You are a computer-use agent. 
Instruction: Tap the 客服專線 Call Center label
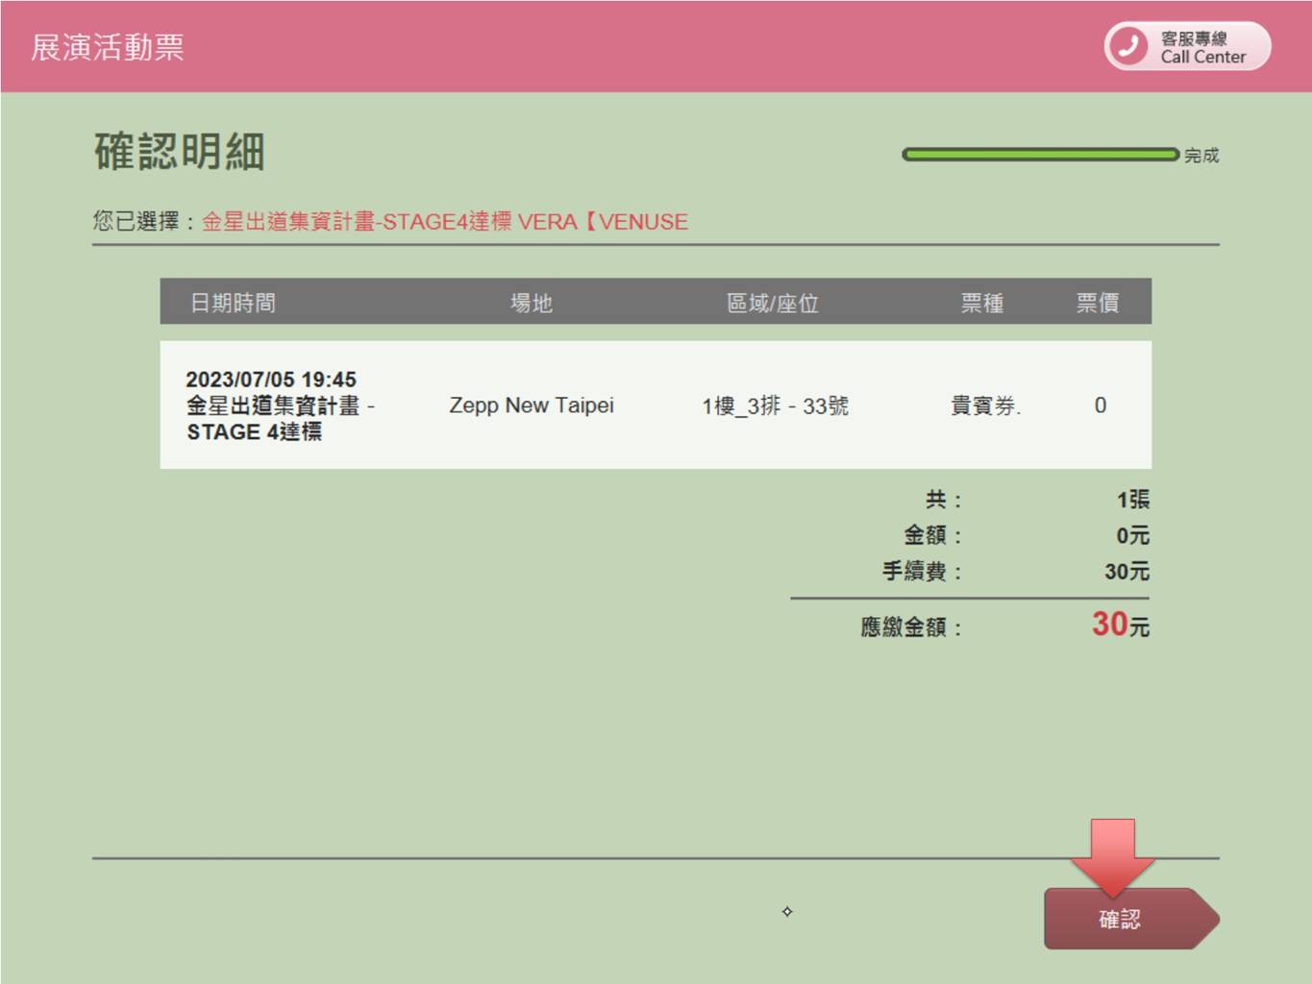point(1202,47)
